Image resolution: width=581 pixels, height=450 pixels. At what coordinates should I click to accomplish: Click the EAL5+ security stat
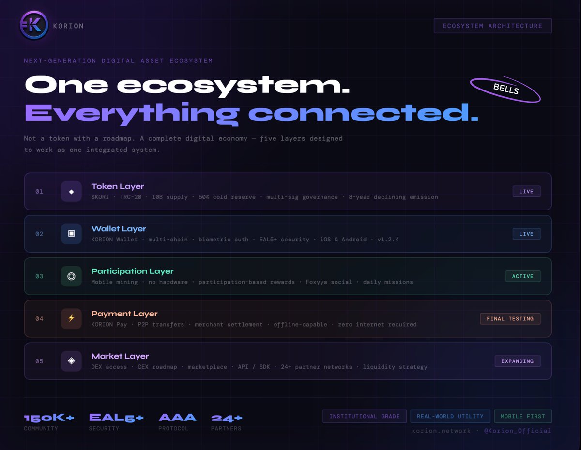coord(116,421)
